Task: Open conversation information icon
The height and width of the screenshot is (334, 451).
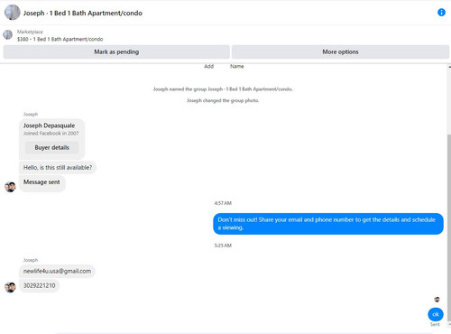Action: 441,13
